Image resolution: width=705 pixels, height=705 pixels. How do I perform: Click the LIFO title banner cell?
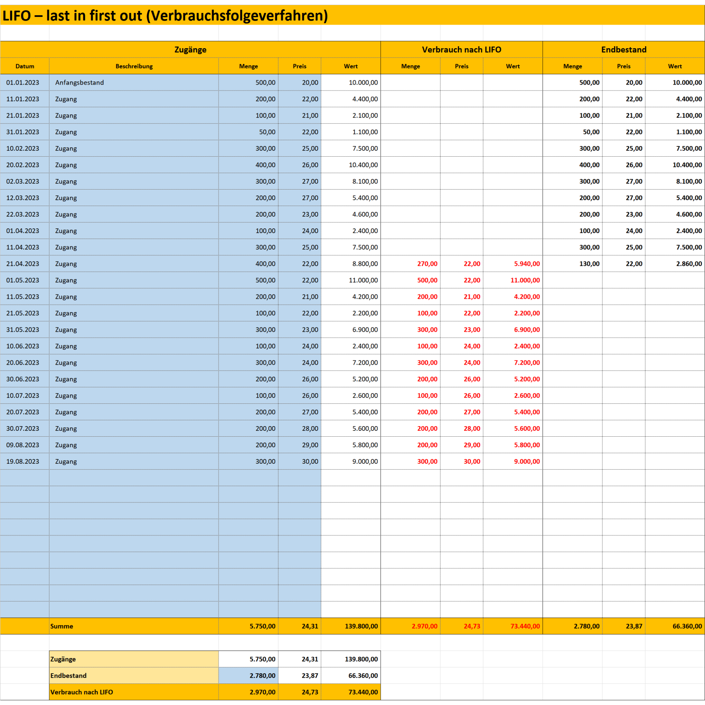[164, 16]
